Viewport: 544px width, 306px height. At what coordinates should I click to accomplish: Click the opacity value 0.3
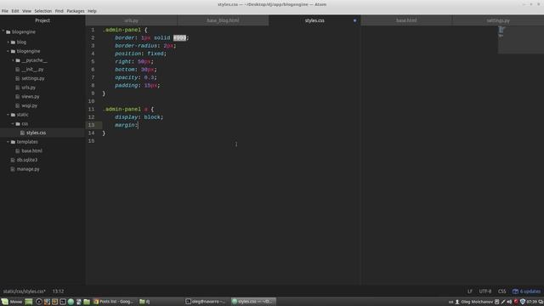click(150, 77)
